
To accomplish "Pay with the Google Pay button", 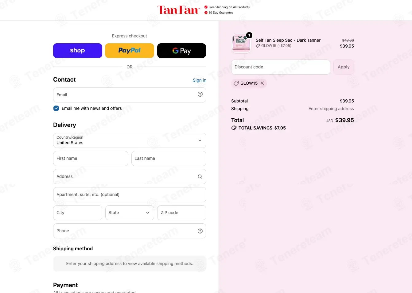I will (x=181, y=51).
